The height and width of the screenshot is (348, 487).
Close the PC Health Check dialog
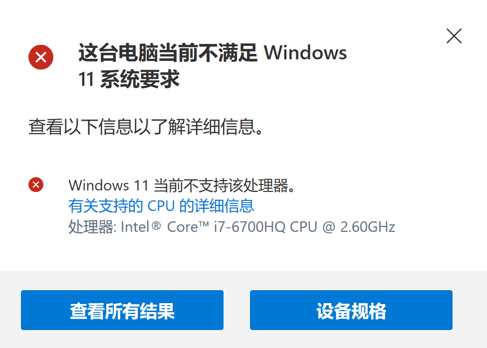coord(454,36)
